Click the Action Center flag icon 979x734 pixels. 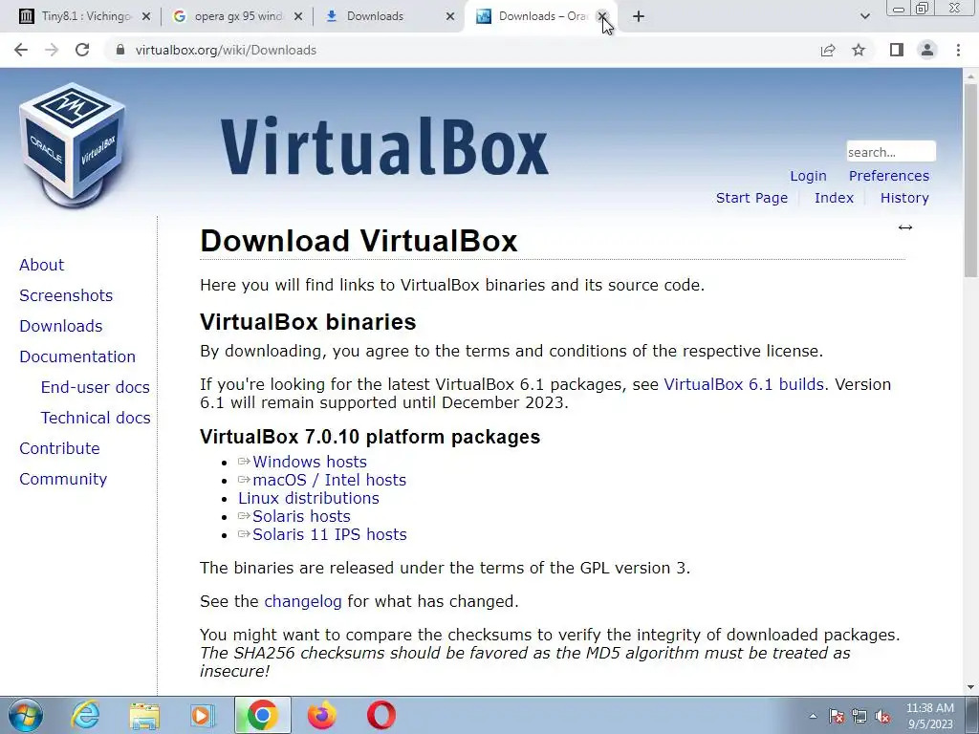tap(837, 716)
